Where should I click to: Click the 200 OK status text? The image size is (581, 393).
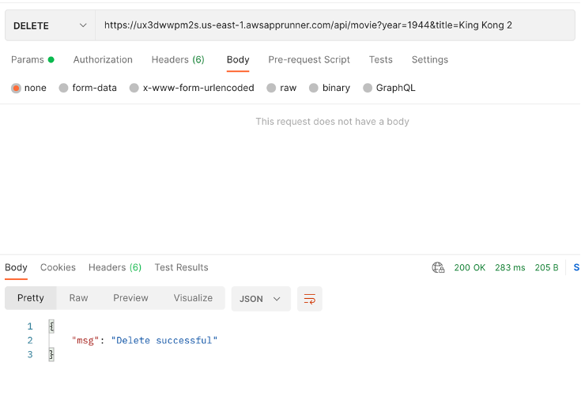coord(470,267)
